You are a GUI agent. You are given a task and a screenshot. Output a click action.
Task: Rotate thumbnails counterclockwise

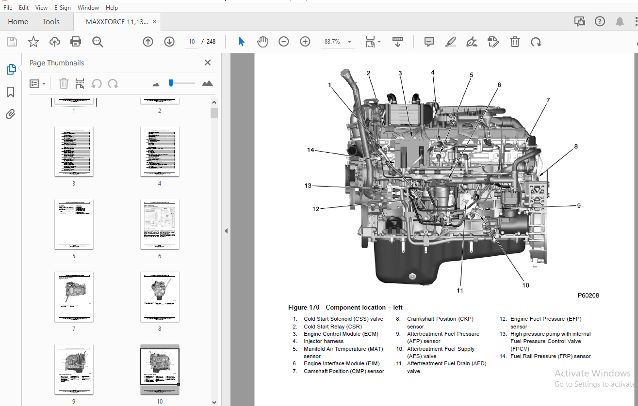click(97, 83)
